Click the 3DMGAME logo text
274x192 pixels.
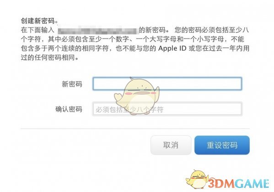[x=239, y=184]
